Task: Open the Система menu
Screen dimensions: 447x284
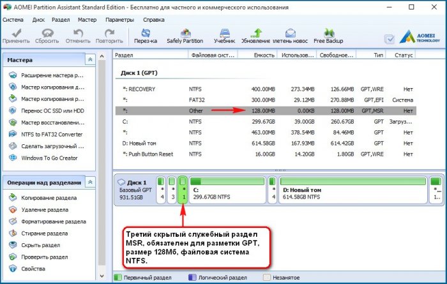Action: 13,20
